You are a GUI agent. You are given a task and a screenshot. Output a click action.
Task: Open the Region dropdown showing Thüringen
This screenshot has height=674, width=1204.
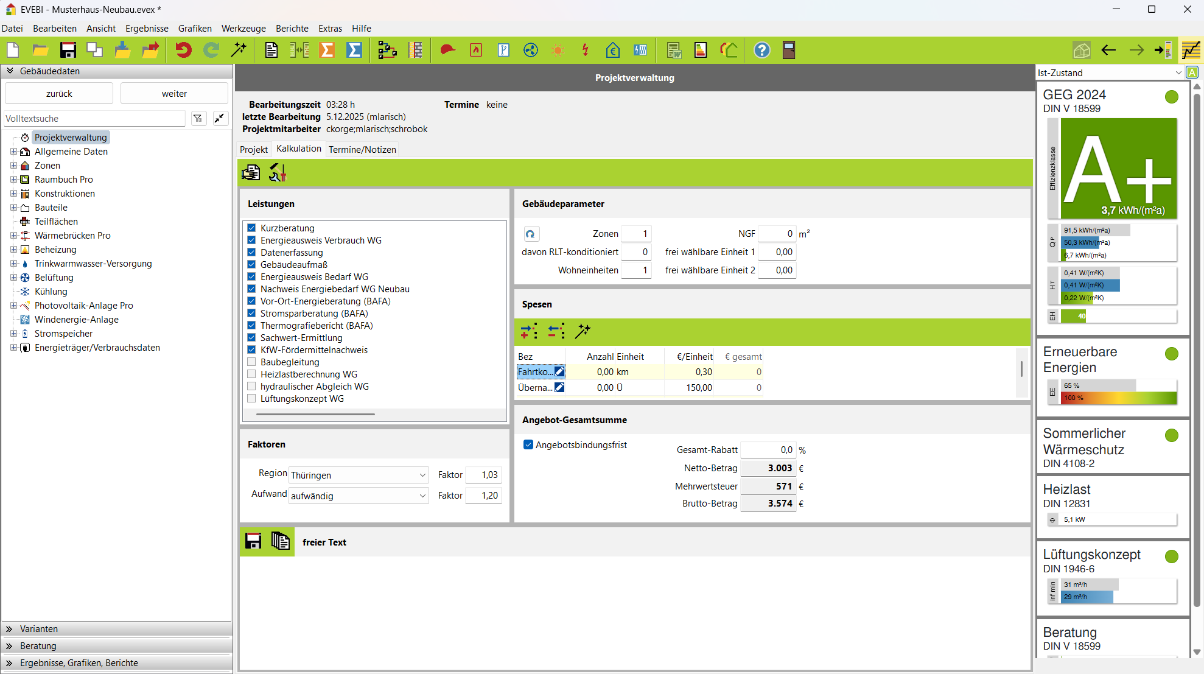(359, 475)
